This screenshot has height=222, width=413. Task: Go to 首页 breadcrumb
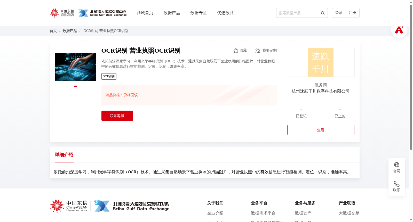(53, 31)
